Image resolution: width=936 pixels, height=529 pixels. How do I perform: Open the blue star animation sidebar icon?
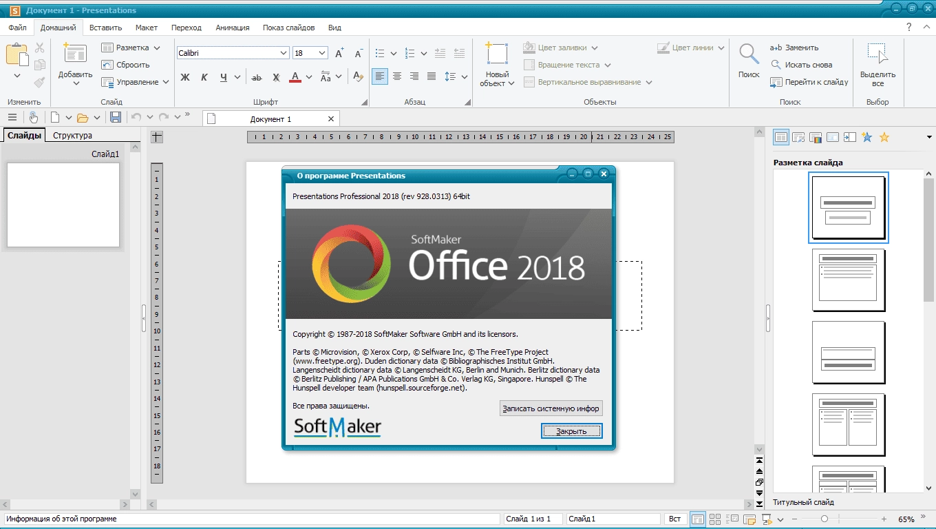(867, 137)
